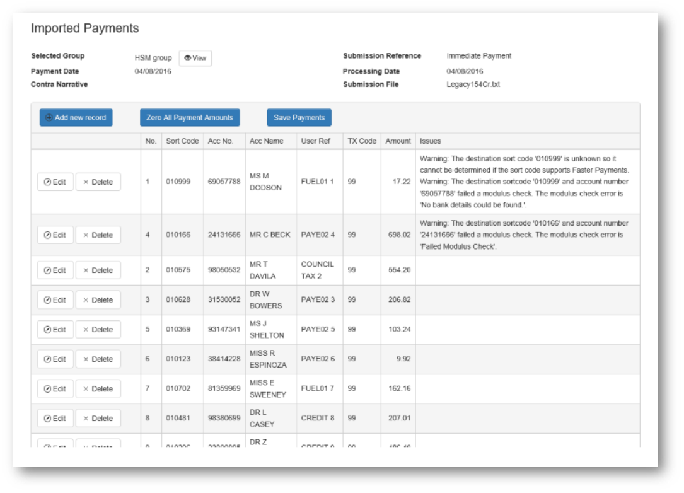The image size is (684, 493).
Task: Click Add new record button
Action: pyautogui.click(x=76, y=118)
